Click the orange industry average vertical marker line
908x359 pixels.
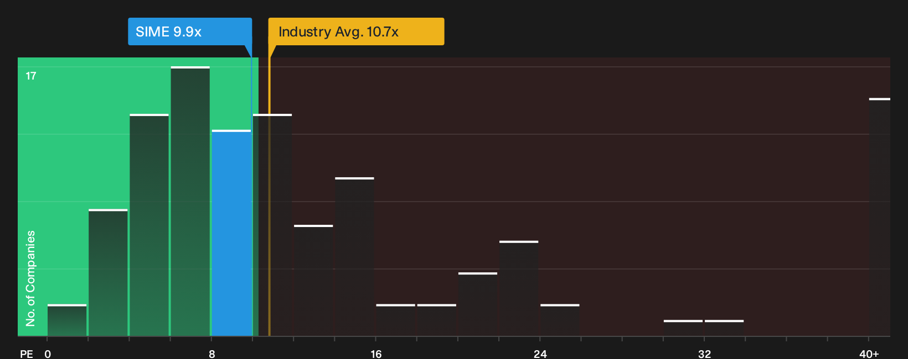pyautogui.click(x=269, y=196)
